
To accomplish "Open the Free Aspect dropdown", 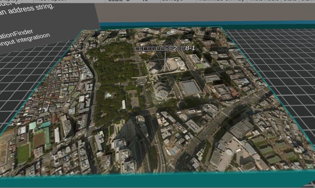I will tap(69, 1).
